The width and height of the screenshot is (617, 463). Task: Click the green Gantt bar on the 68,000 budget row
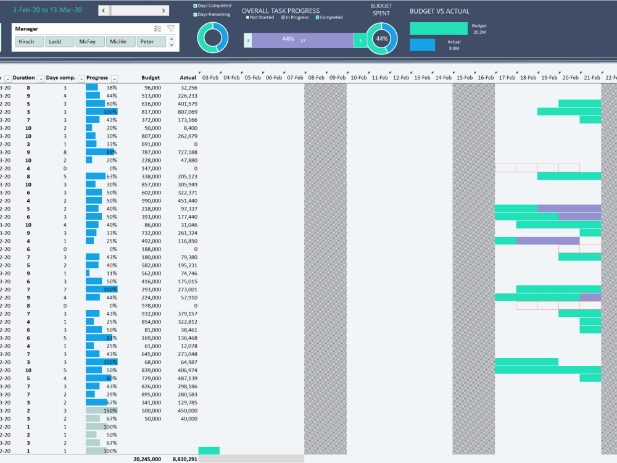(x=526, y=362)
